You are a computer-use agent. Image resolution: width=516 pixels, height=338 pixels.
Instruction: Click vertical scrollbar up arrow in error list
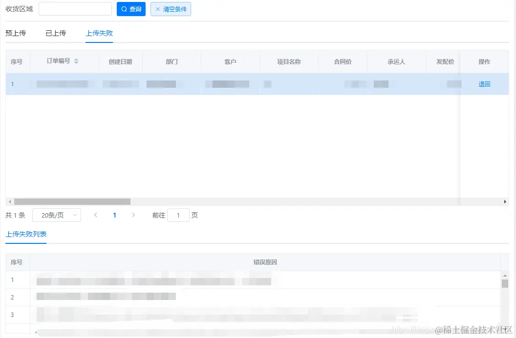(x=505, y=276)
